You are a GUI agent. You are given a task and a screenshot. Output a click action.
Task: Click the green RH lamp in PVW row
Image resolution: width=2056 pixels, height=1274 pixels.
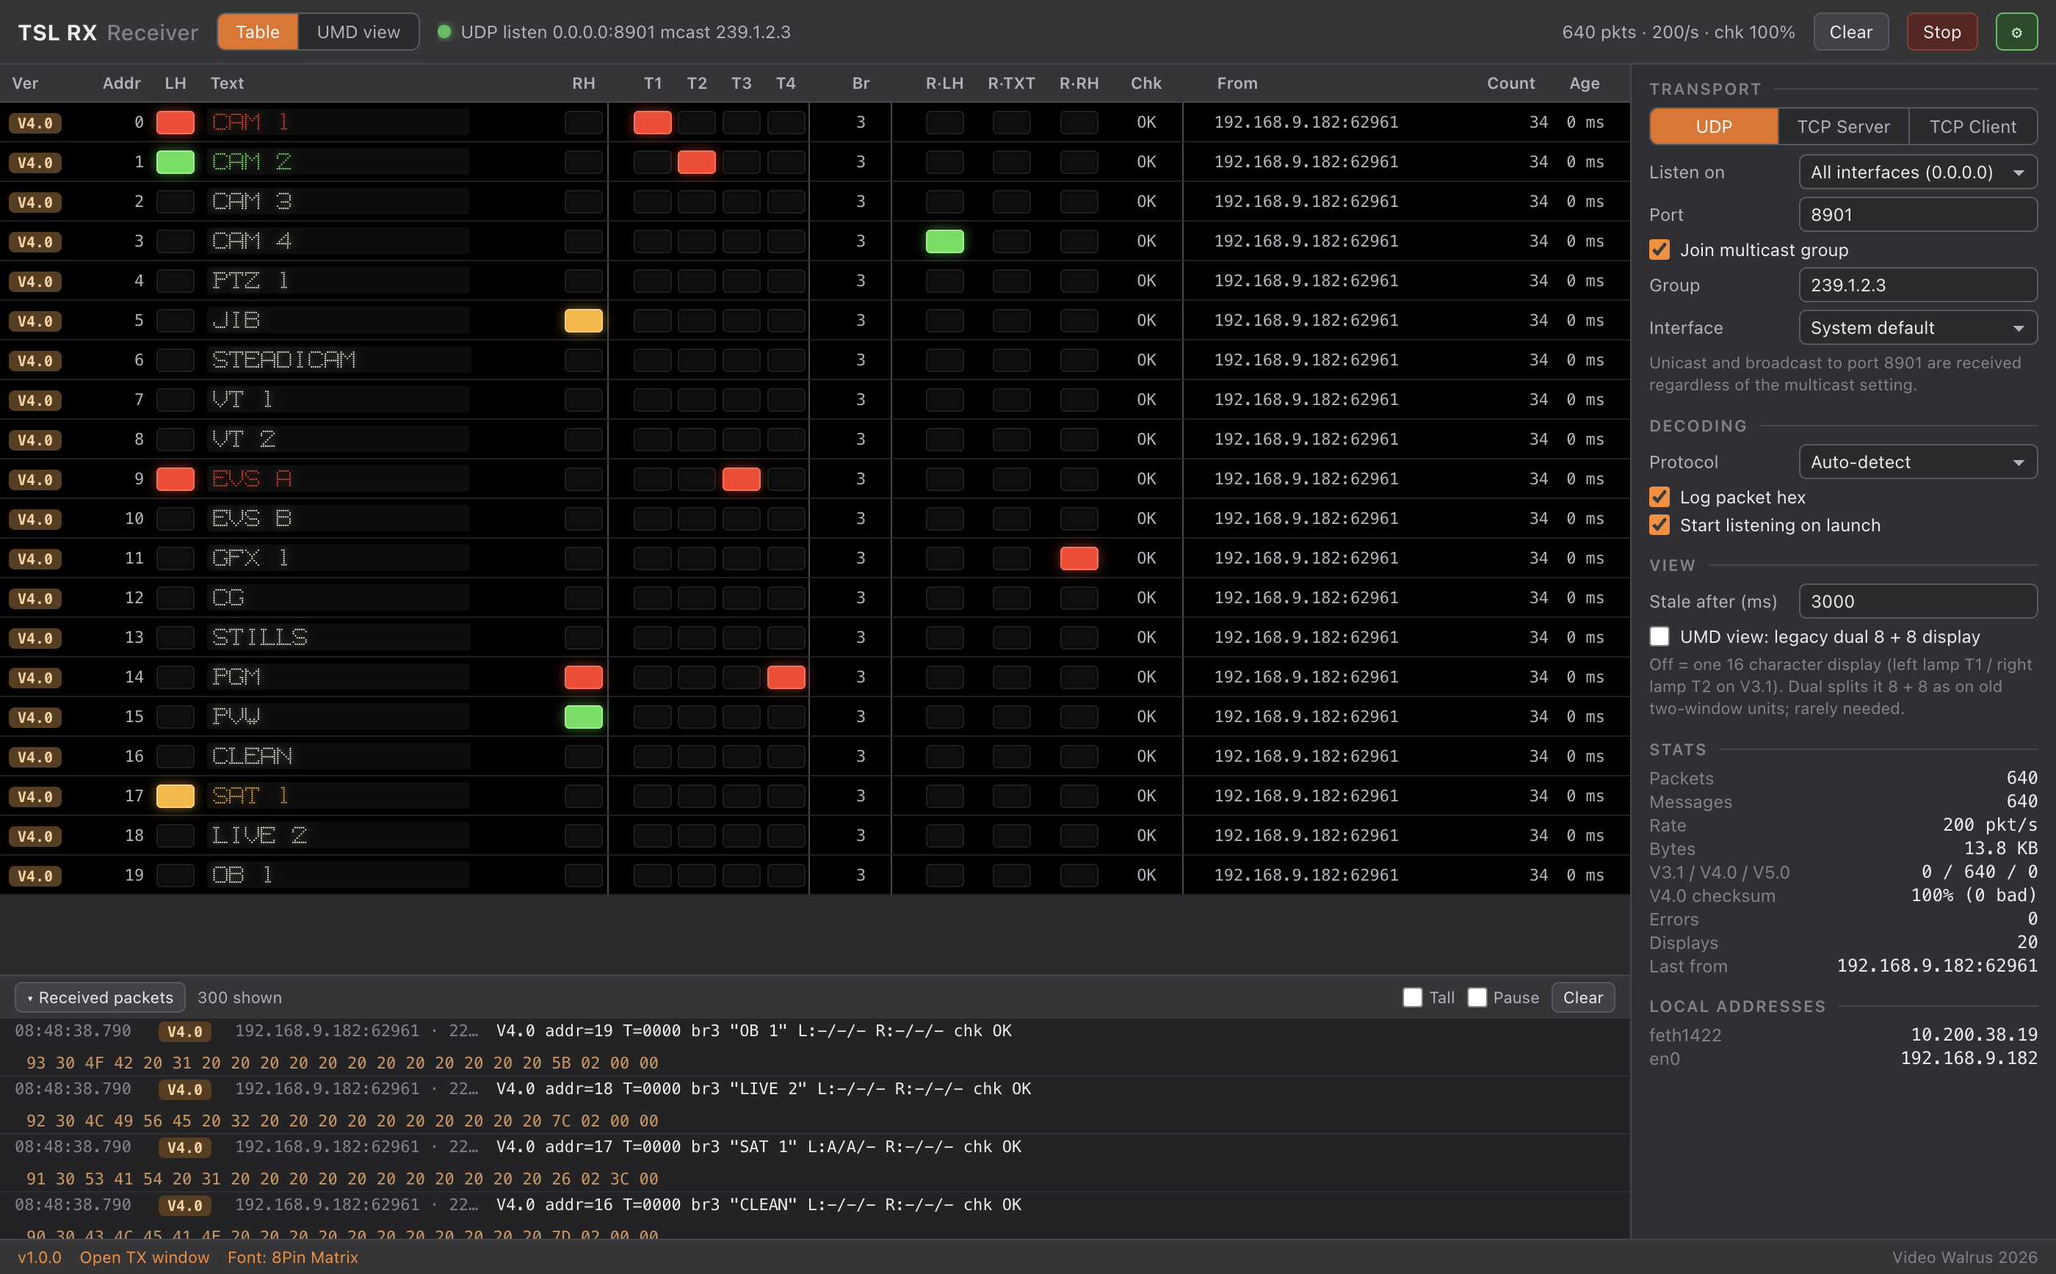(x=583, y=716)
